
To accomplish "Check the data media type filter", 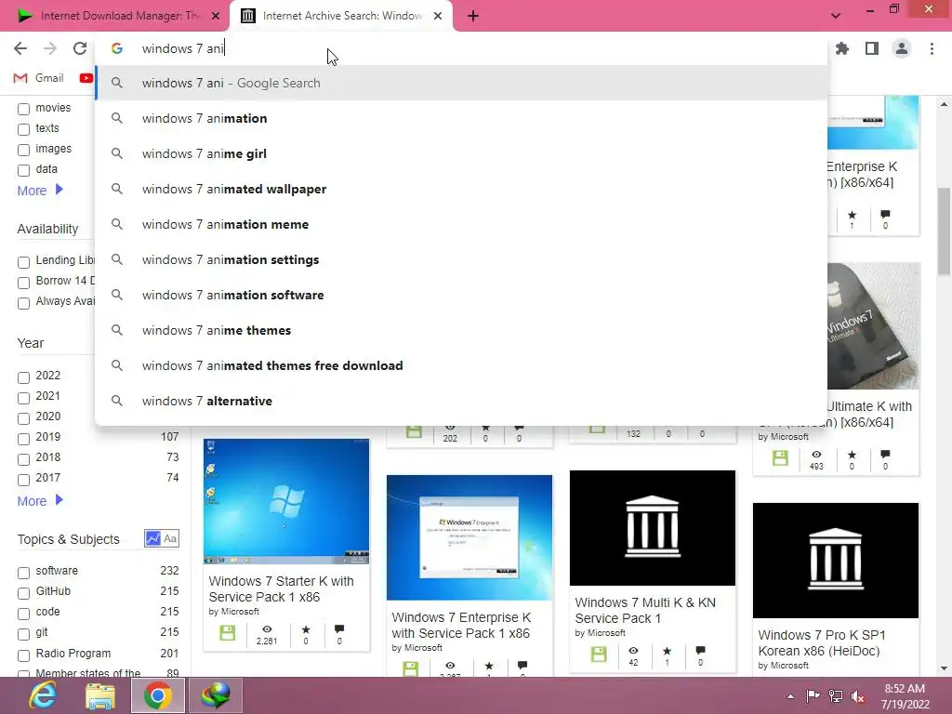I will pyautogui.click(x=23, y=170).
